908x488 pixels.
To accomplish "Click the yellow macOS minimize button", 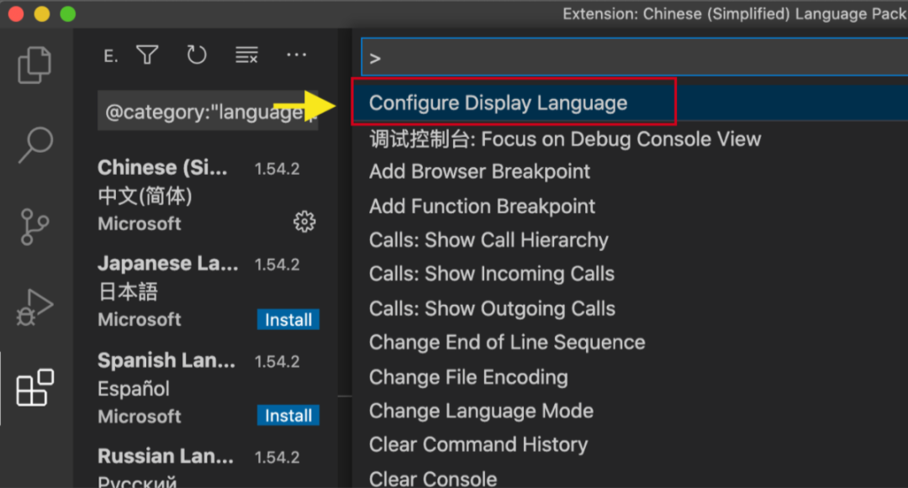I will (x=42, y=13).
